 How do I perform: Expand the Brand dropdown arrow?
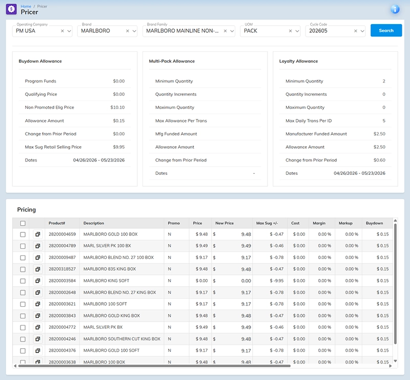[x=134, y=31]
